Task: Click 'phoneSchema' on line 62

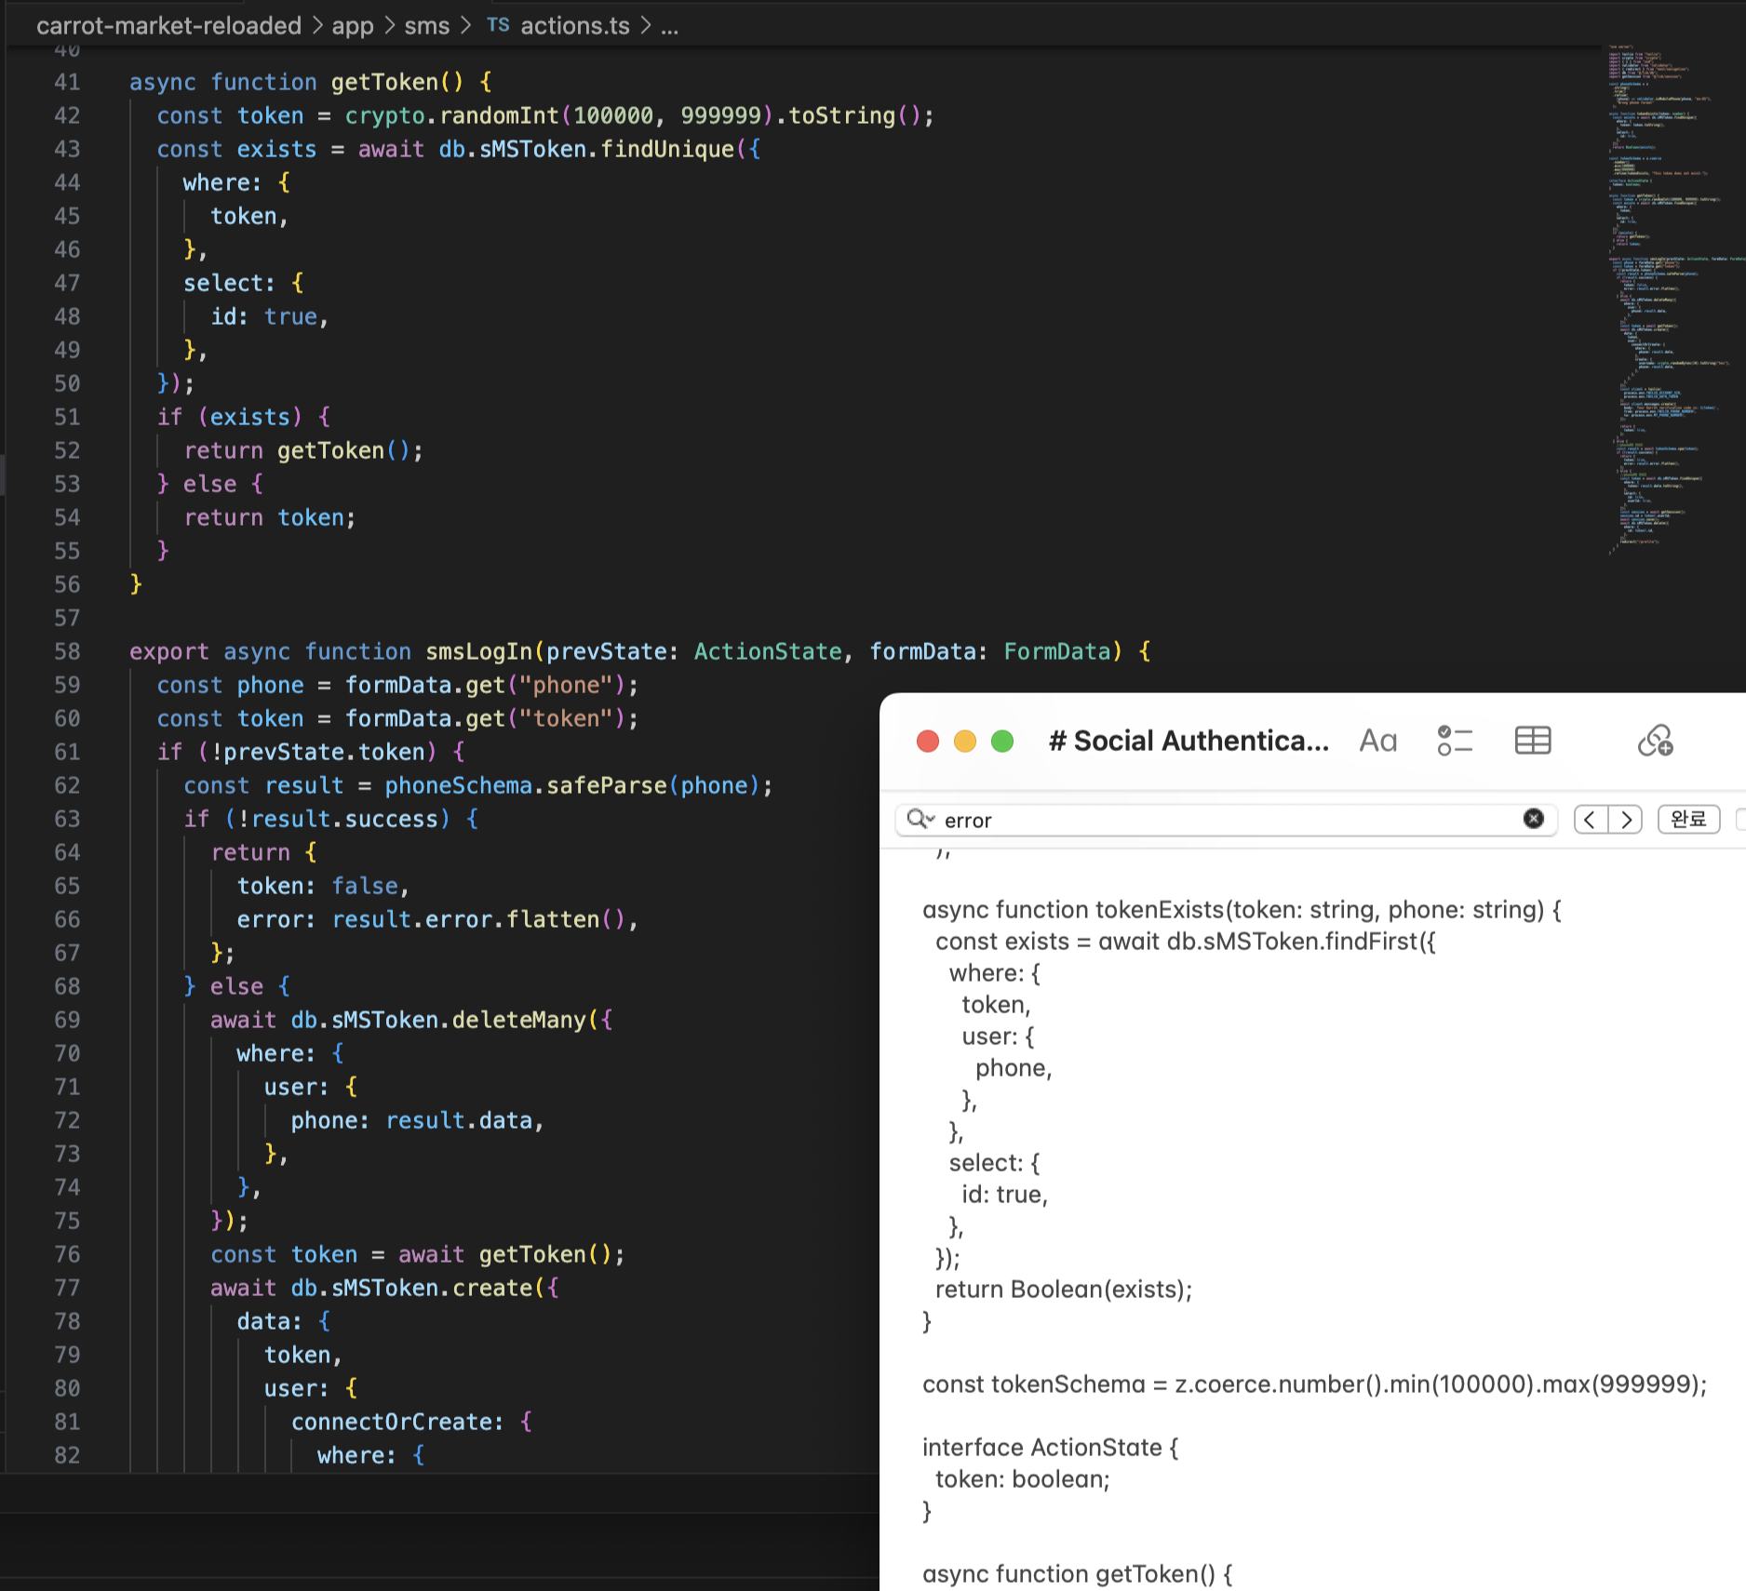Action: (459, 785)
